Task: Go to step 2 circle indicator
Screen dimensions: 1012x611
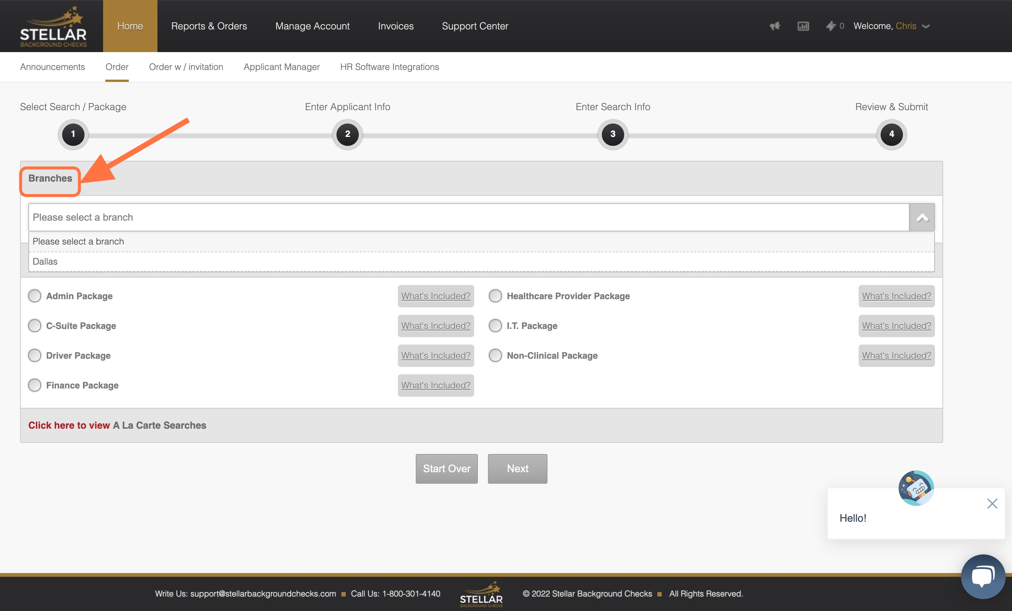Action: click(348, 134)
